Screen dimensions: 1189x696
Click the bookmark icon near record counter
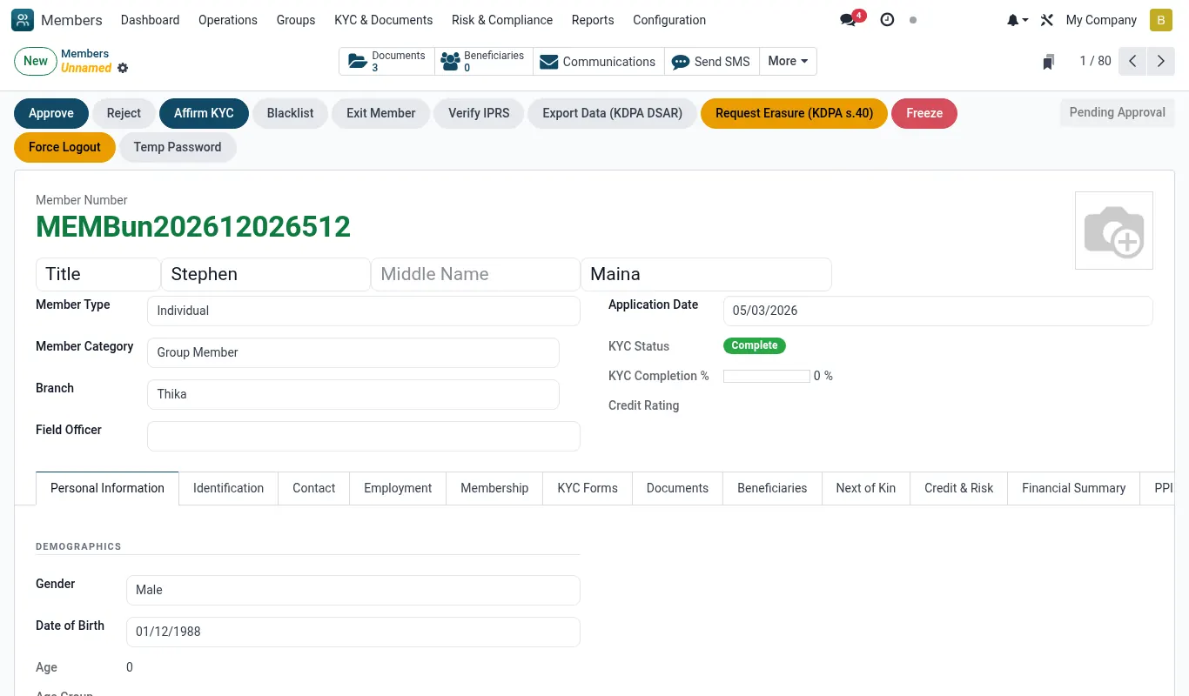point(1049,62)
